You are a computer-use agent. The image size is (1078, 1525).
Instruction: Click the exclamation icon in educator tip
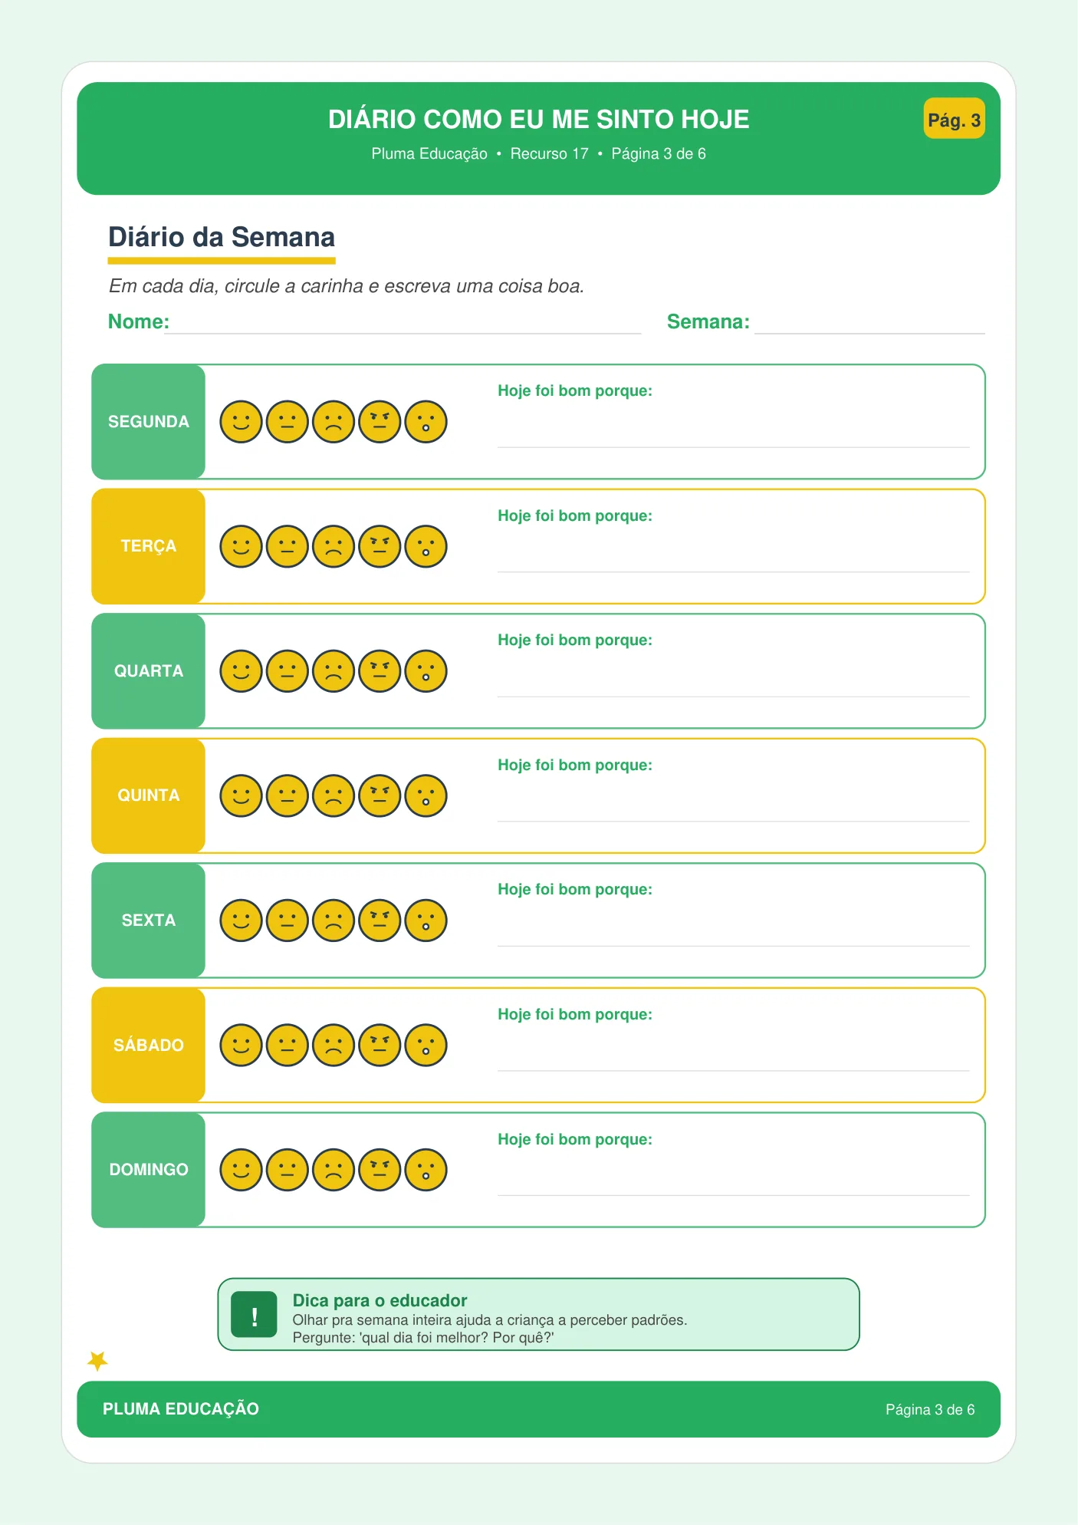254,1314
